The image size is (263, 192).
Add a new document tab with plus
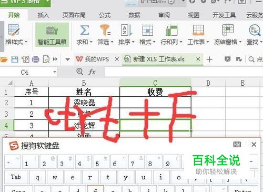point(209,59)
